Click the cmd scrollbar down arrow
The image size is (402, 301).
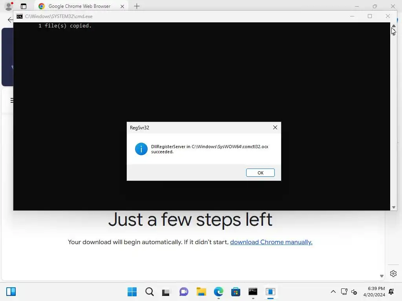pyautogui.click(x=393, y=207)
